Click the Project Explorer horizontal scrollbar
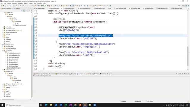This screenshot has width=190, height=107. [x=8, y=100]
